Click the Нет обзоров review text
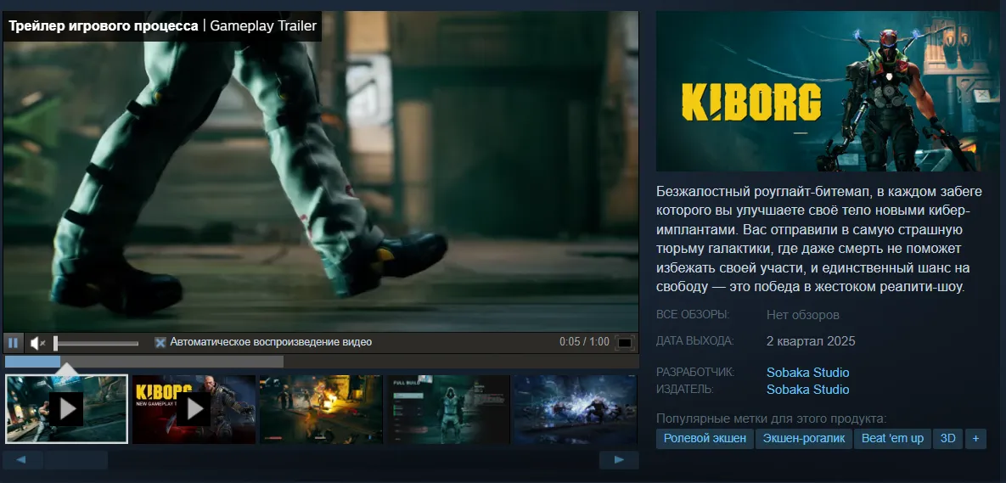 802,315
